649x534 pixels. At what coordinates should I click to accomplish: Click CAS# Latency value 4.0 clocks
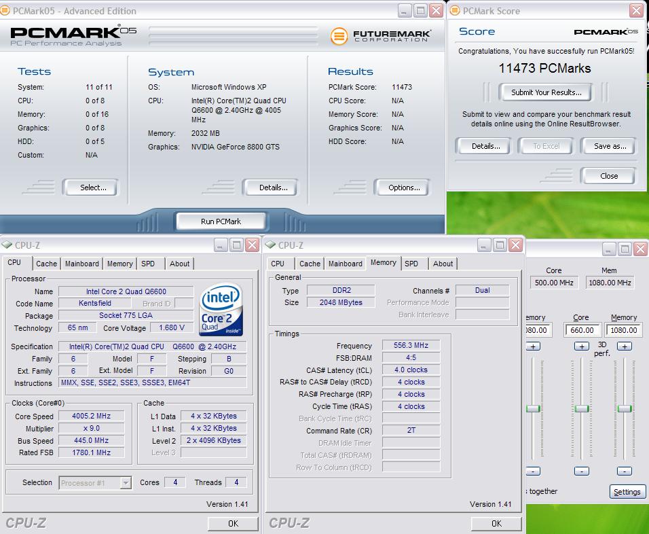[411, 370]
